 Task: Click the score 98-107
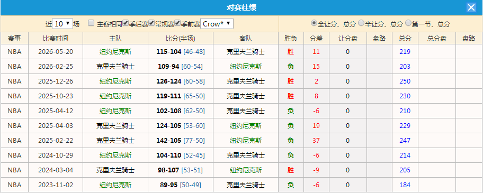tap(168, 170)
